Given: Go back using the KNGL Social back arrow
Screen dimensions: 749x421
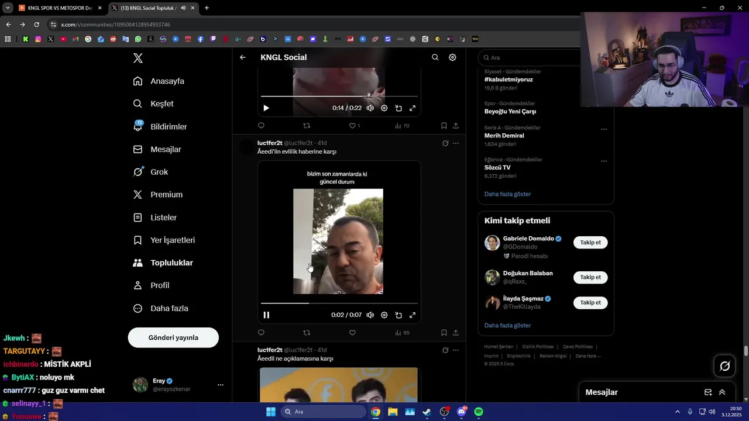Looking at the screenshot, I should [243, 57].
